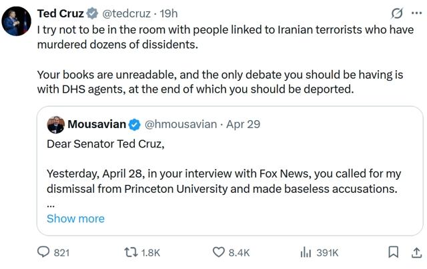Expand quoted post with Show more
Screen dimensions: 427x269
[x=75, y=218]
